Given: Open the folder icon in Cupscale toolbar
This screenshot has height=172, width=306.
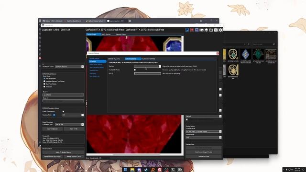Looking at the screenshot, I should 211,30.
